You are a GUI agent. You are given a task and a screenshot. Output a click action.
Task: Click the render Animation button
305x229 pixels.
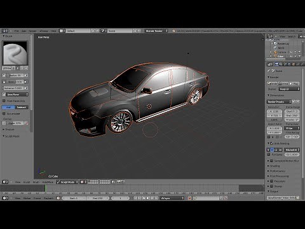pyautogui.click(x=283, y=83)
